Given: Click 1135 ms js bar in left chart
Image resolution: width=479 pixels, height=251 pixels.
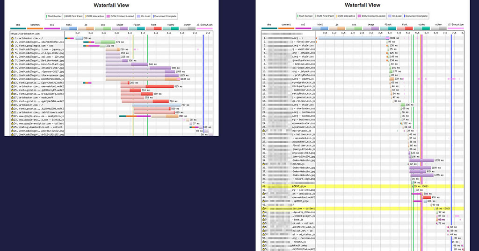Looking at the screenshot, I should tap(143, 79).
